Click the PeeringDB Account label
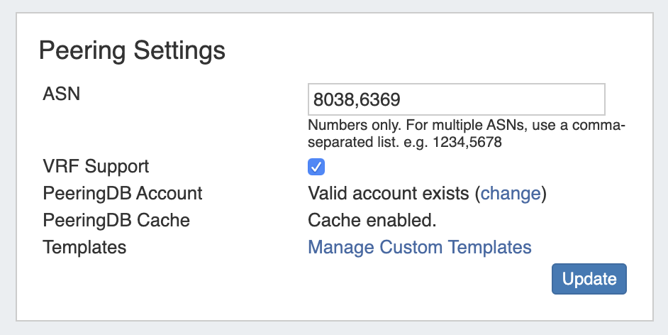Viewport: 668px width, 335px height. coord(122,193)
